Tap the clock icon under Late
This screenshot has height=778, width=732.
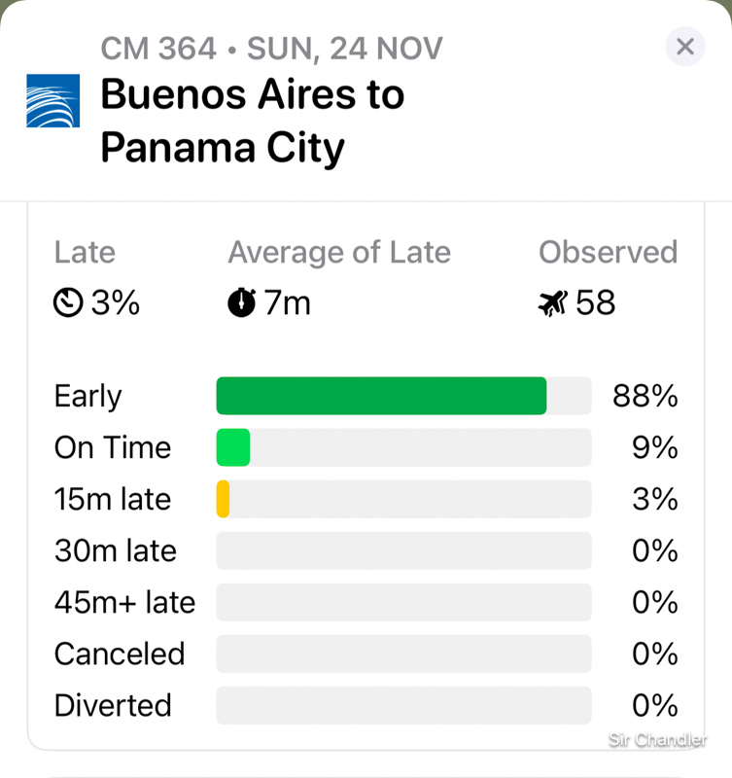click(68, 304)
